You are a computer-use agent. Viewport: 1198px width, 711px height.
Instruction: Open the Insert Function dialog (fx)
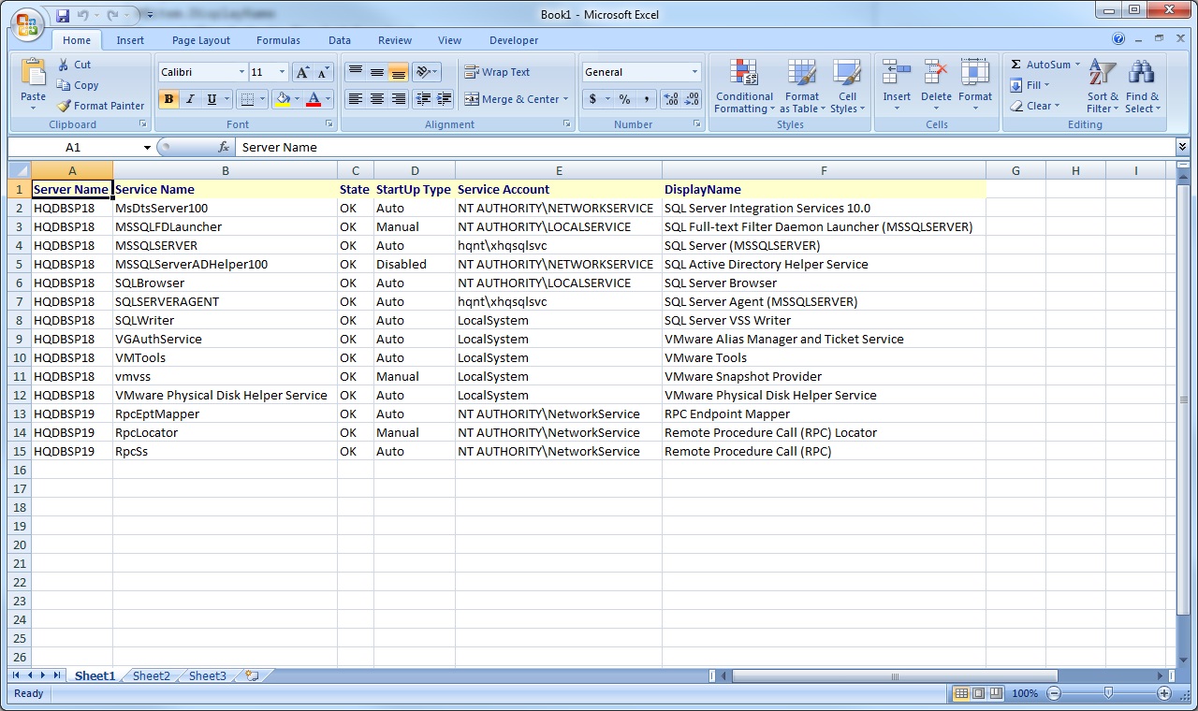(x=224, y=147)
